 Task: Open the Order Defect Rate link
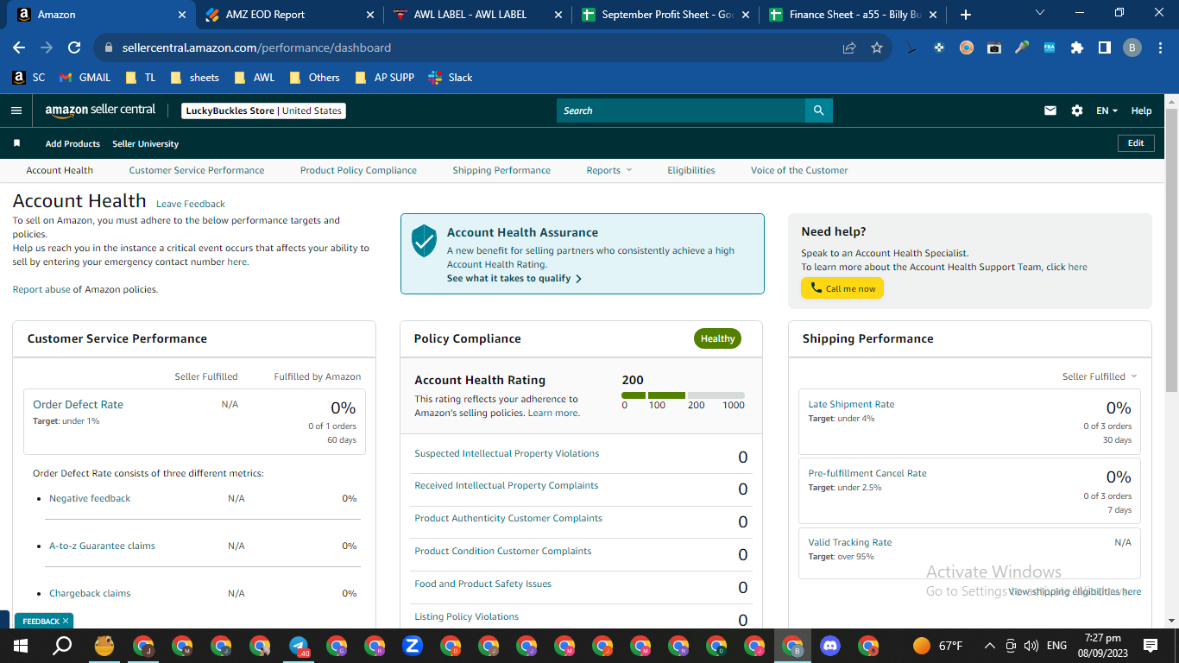79,404
